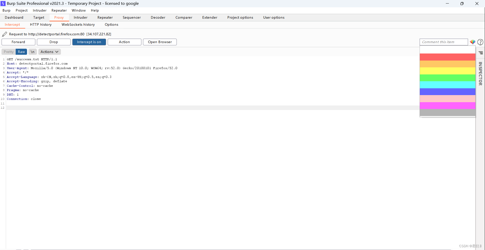
Task: Select the Intercept sub-tab
Action: pyautogui.click(x=12, y=24)
